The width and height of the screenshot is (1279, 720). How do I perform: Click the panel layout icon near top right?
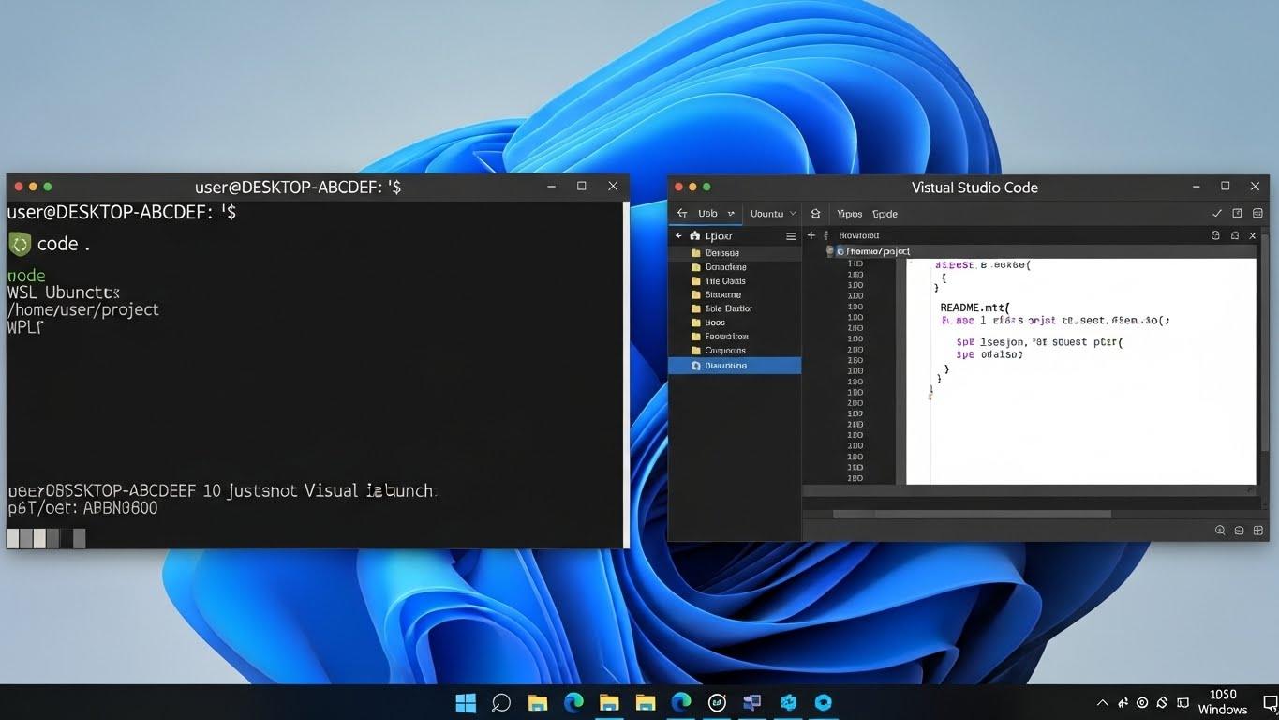(x=1237, y=212)
